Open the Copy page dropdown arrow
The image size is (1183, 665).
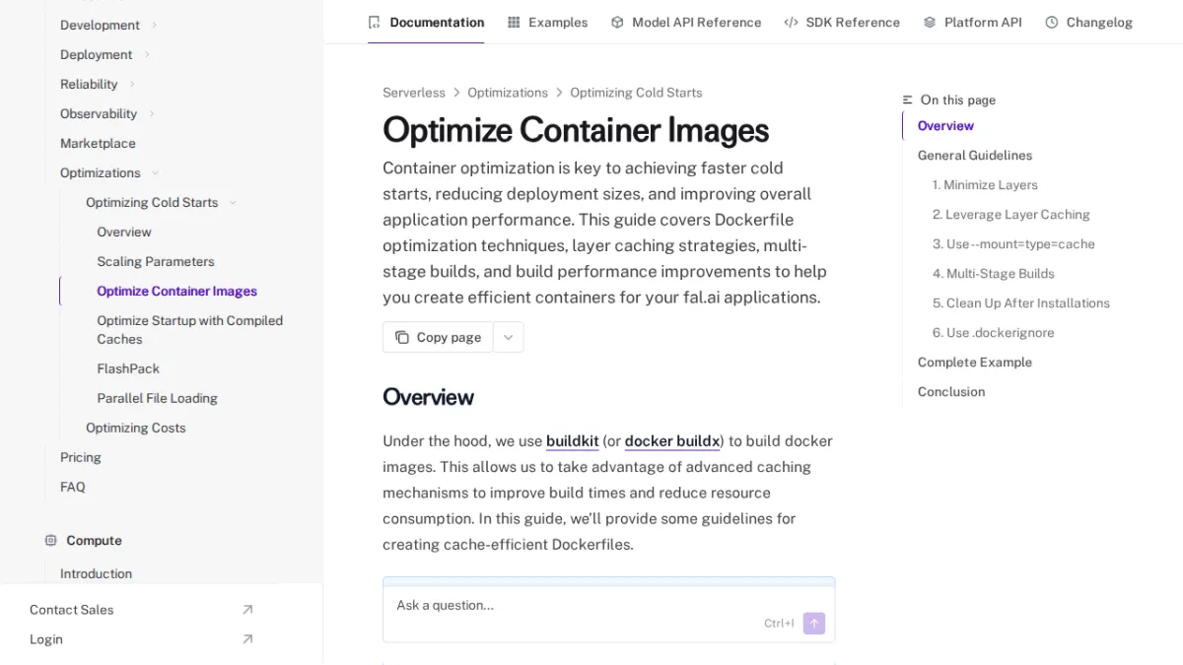[509, 337]
